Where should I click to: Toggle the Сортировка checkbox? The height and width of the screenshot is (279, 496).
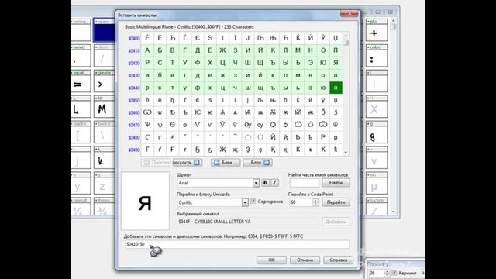pos(253,201)
